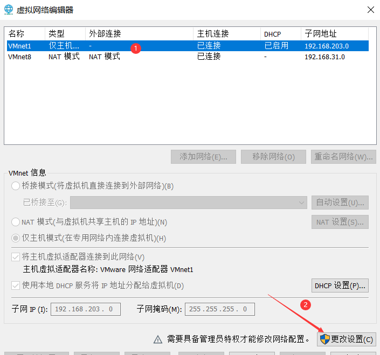Select 桥接模式 radio button
380x355 pixels.
[x=16, y=186]
